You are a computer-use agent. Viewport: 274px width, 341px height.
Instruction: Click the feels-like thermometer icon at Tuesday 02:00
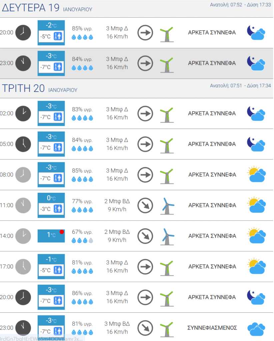point(58,117)
